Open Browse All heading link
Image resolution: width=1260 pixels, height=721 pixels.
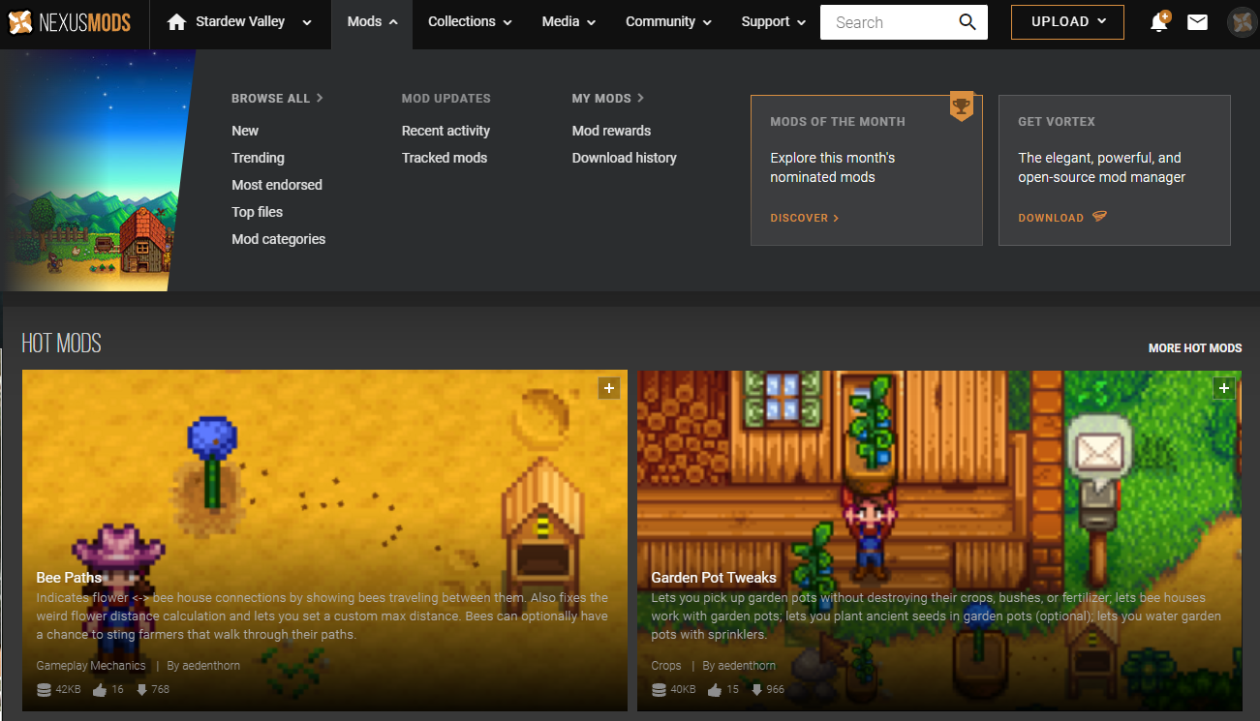(277, 98)
